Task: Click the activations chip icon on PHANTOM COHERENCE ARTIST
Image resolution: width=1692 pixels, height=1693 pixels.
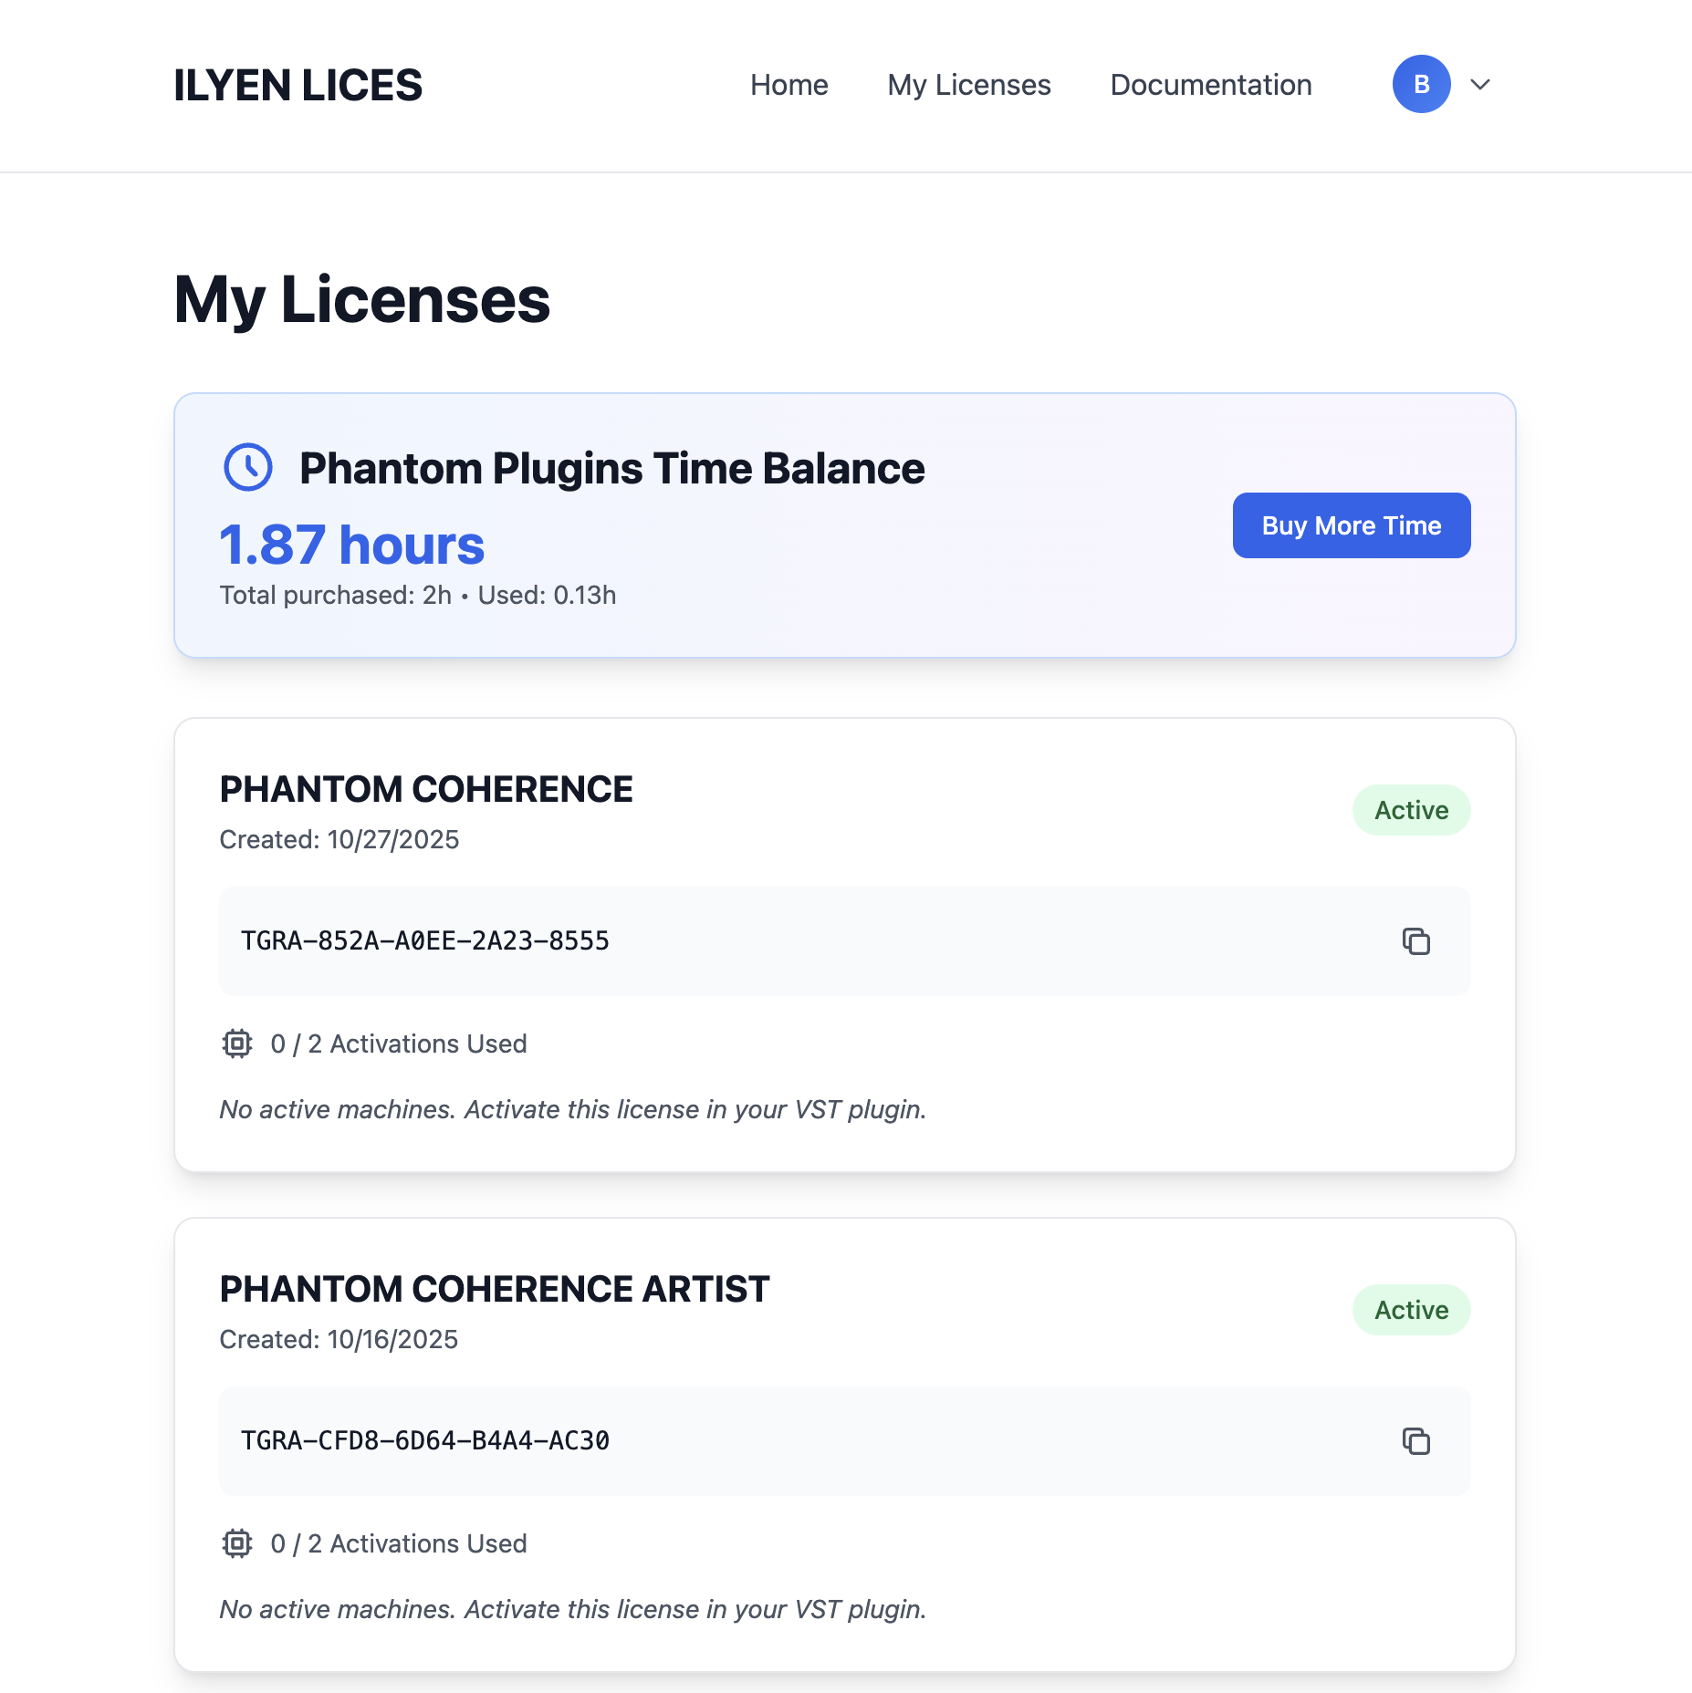Action: pyautogui.click(x=236, y=1543)
